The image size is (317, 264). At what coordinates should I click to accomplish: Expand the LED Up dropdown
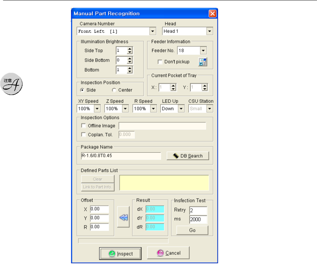pos(181,109)
